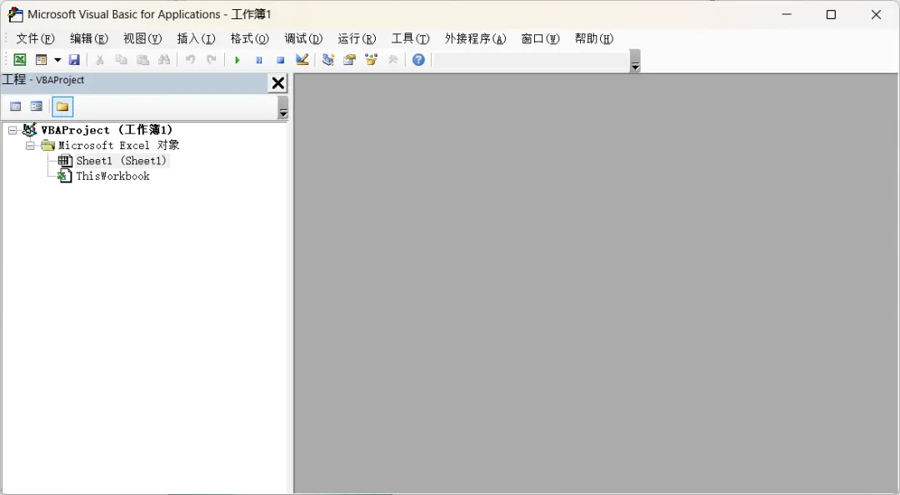Open the standard toolbar options arrow
This screenshot has height=495, width=900.
(635, 61)
